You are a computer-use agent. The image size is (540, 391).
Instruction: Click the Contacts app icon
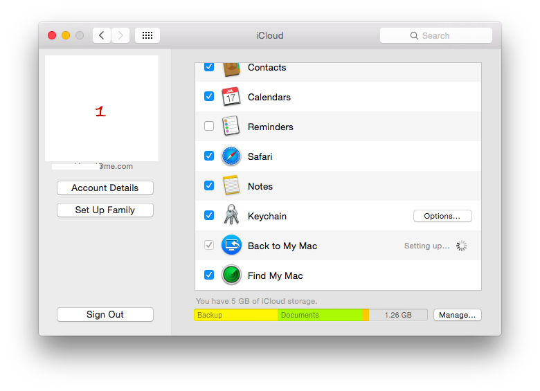(231, 69)
